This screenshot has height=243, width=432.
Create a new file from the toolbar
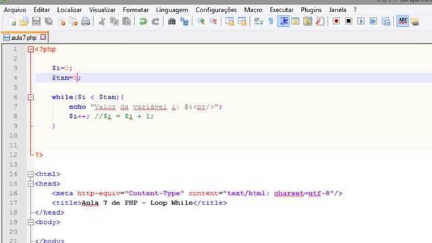pyautogui.click(x=12, y=22)
